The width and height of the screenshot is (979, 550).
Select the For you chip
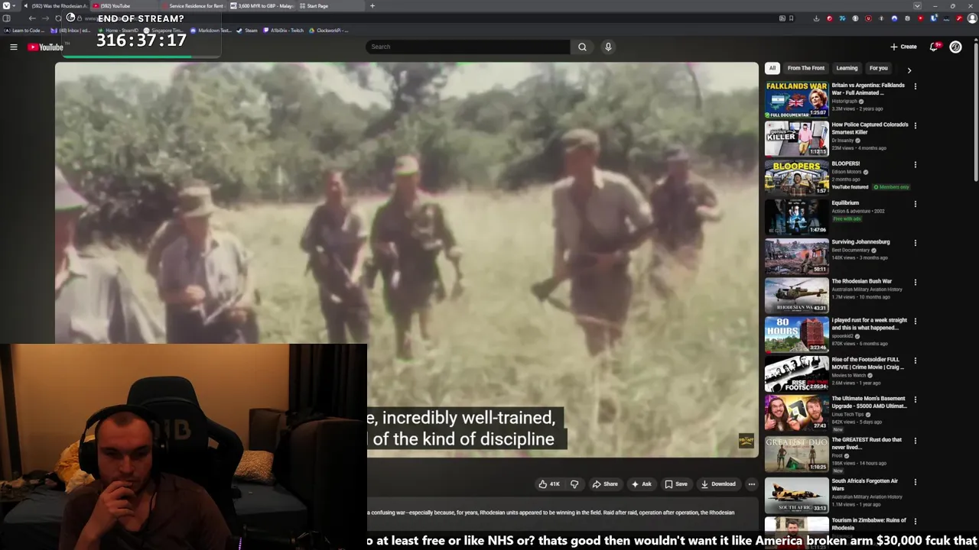(878, 68)
